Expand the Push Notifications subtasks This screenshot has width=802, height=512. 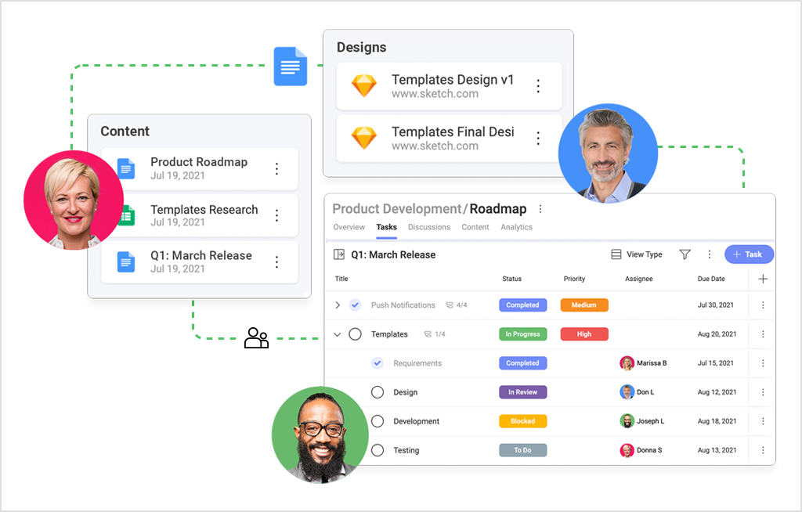[338, 305]
